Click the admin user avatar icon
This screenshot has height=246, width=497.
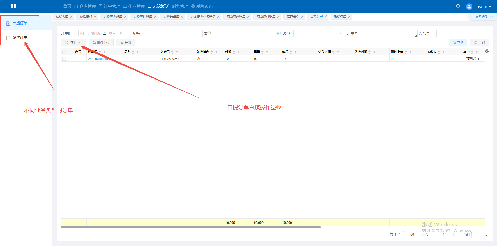[x=469, y=6]
